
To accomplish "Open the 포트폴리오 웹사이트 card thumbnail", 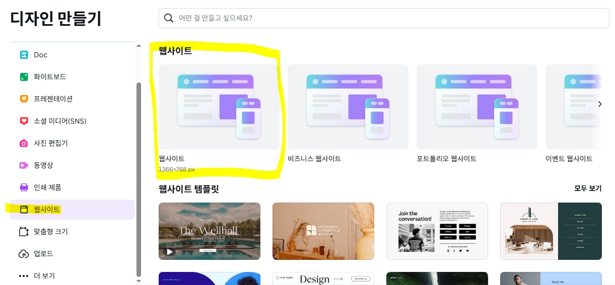I will coord(477,107).
